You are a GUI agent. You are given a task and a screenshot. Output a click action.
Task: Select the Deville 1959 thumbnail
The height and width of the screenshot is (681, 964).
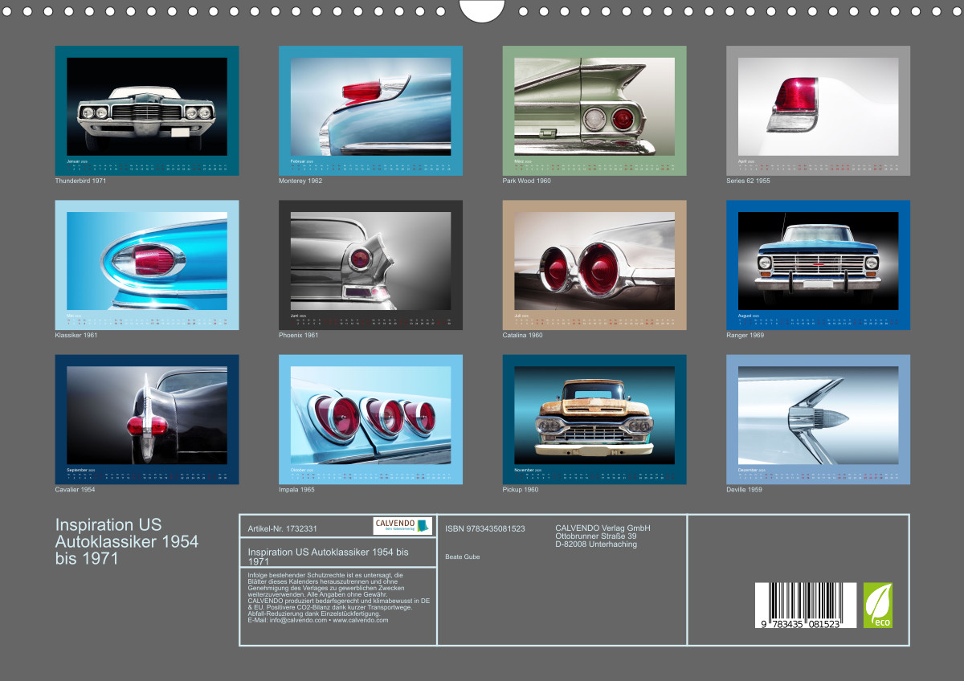[818, 419]
